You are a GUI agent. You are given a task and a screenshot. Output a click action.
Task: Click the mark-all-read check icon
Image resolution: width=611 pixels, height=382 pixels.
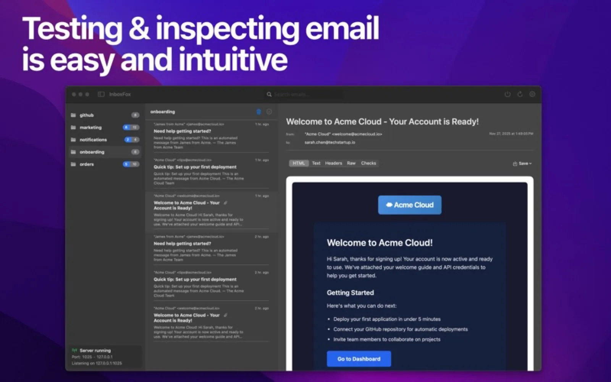pos(269,112)
